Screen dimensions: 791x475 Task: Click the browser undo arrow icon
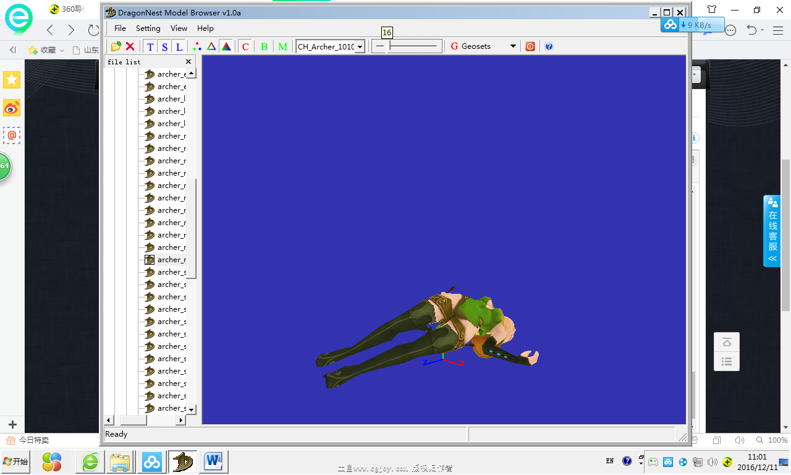(x=752, y=30)
